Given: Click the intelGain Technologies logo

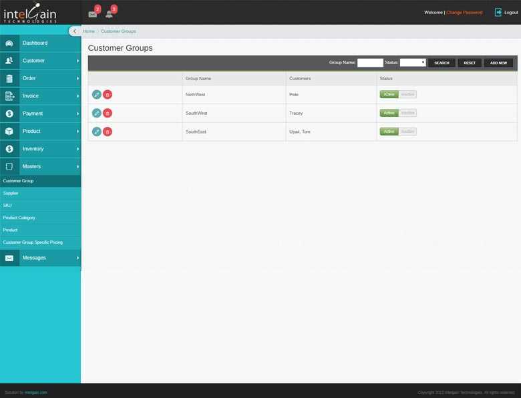Looking at the screenshot, I should 30,13.
